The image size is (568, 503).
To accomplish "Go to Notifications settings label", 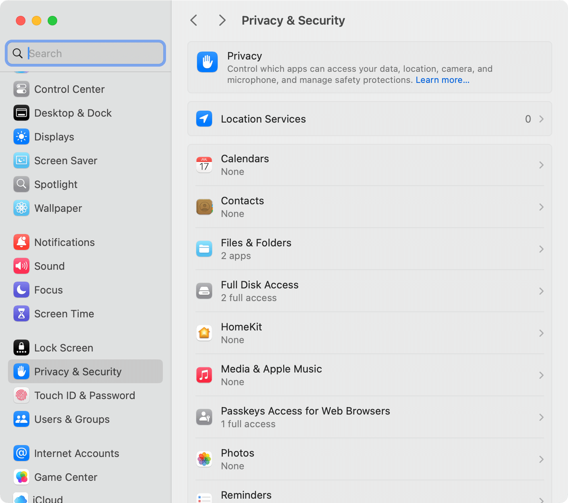I will [x=64, y=242].
